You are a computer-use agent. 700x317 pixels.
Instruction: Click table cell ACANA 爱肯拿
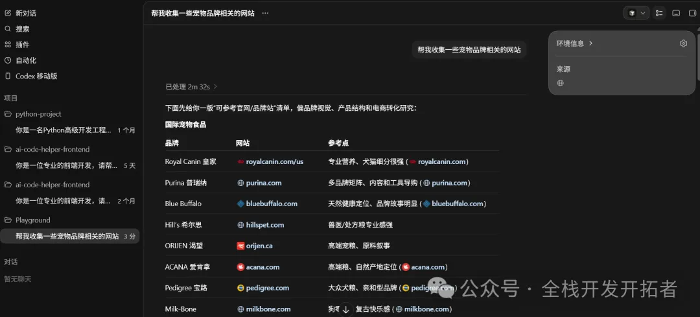tap(187, 267)
